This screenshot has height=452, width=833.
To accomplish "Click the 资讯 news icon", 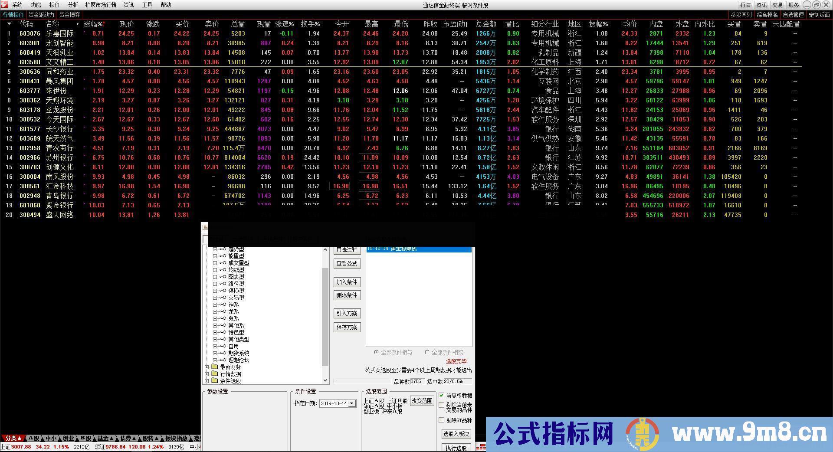I will pos(761,5).
